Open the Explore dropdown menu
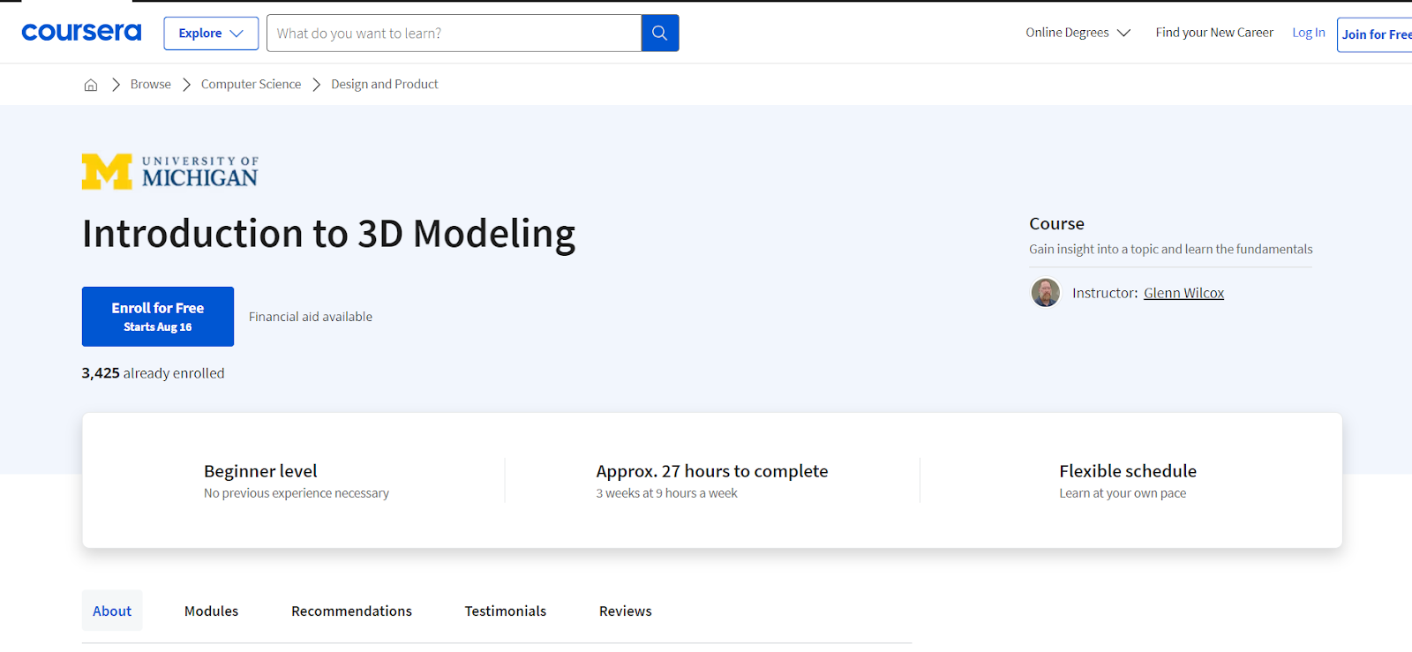Screen dimensions: 1412x652 [x=211, y=33]
